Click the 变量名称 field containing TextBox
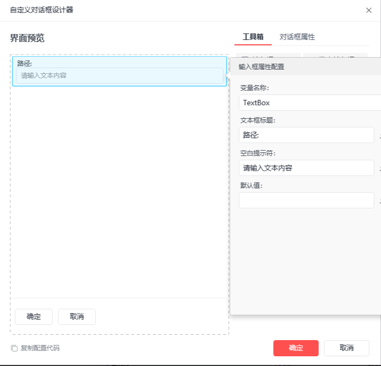The height and width of the screenshot is (366, 381). 310,103
